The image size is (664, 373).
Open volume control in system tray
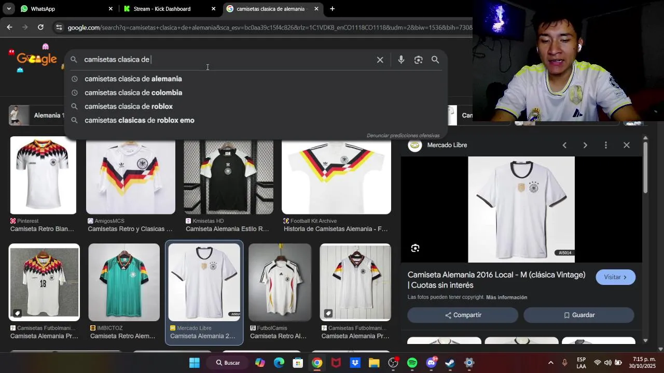[607, 363]
